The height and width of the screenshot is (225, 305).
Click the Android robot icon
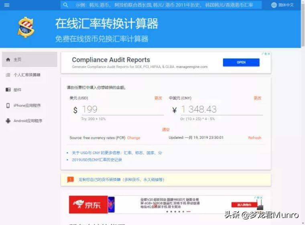8,121
